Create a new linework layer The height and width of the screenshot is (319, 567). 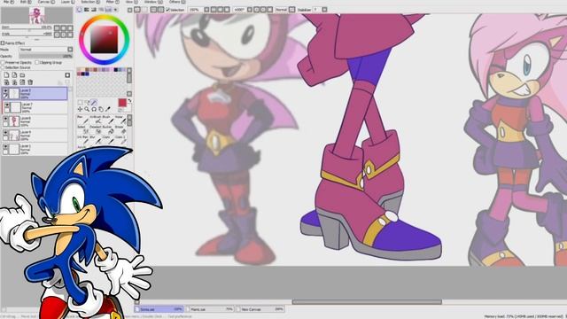14,74
